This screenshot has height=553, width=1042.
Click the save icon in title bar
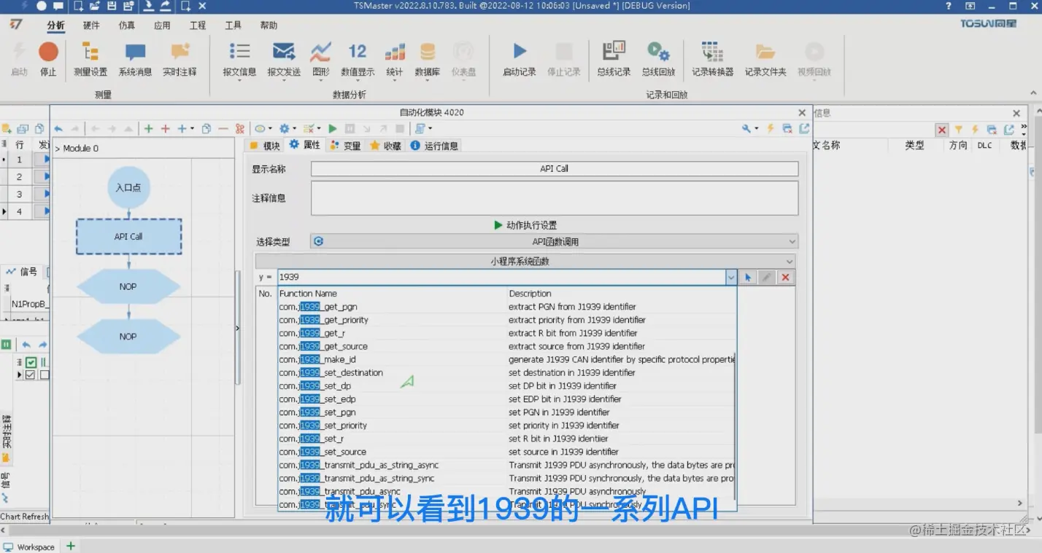coord(111,6)
